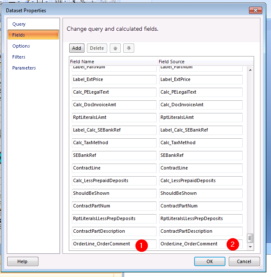Select the Calc_DocInvoiceAmt field source box
The image size is (271, 277).
coord(201,105)
